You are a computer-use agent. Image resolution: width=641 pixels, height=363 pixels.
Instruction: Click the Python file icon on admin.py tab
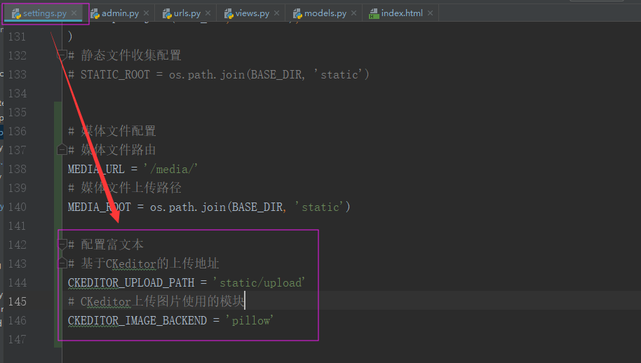[x=95, y=14]
